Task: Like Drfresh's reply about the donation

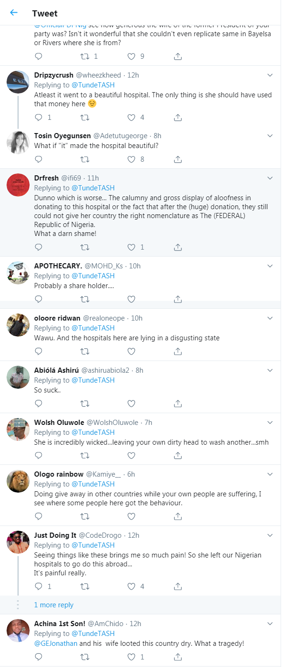Action: click(x=131, y=247)
